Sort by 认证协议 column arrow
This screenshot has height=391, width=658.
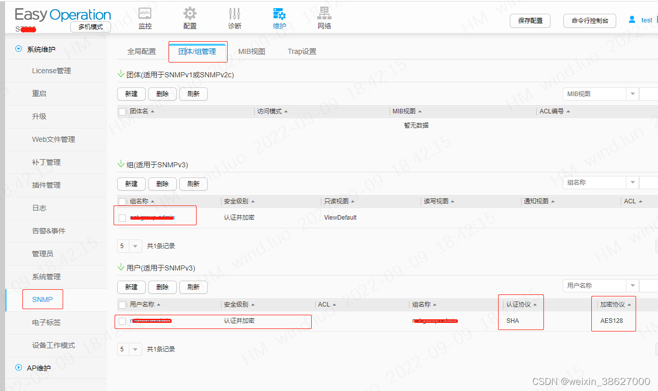click(535, 305)
